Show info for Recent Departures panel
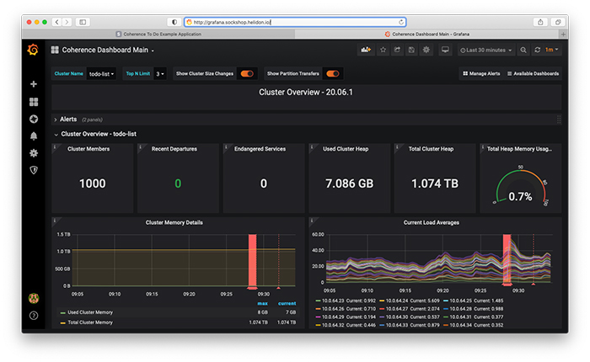The image size is (590, 362). pyautogui.click(x=141, y=147)
